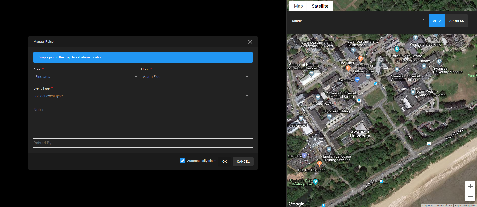Click the Learn Welsh Swansea Bay marker
This screenshot has width=477, height=207.
(x=413, y=92)
